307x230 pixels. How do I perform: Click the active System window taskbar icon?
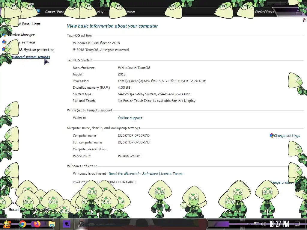81,224
